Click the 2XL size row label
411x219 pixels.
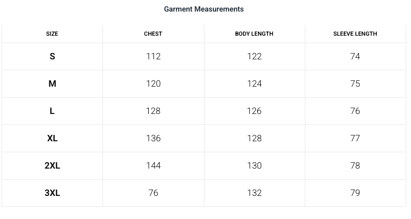click(52, 165)
